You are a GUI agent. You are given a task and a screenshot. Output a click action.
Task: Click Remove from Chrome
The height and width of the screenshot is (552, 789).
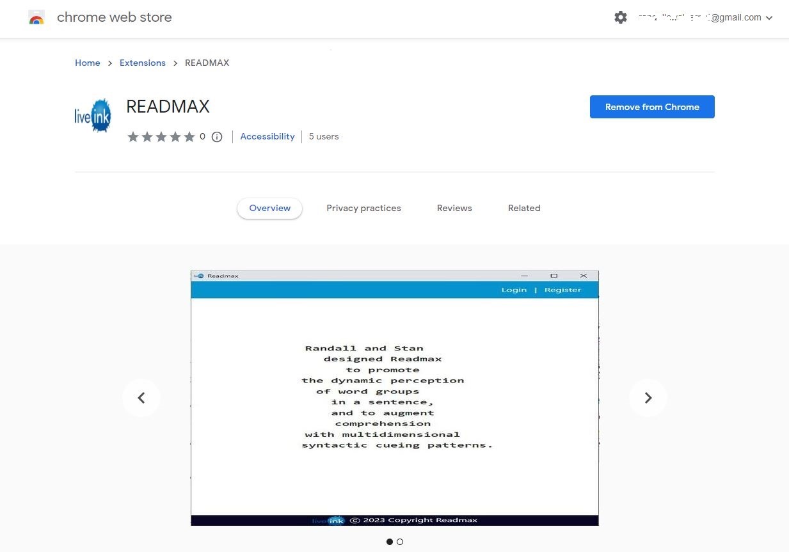(x=651, y=107)
